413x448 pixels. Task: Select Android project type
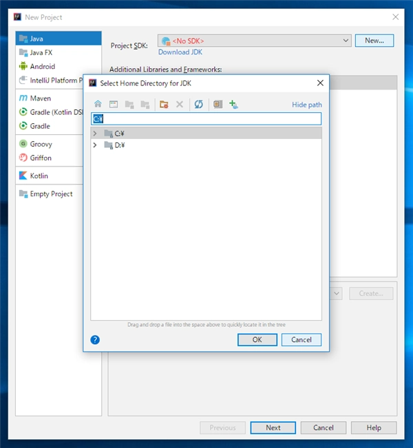pos(59,66)
